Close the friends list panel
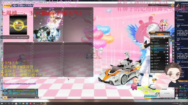 (x=169, y=32)
